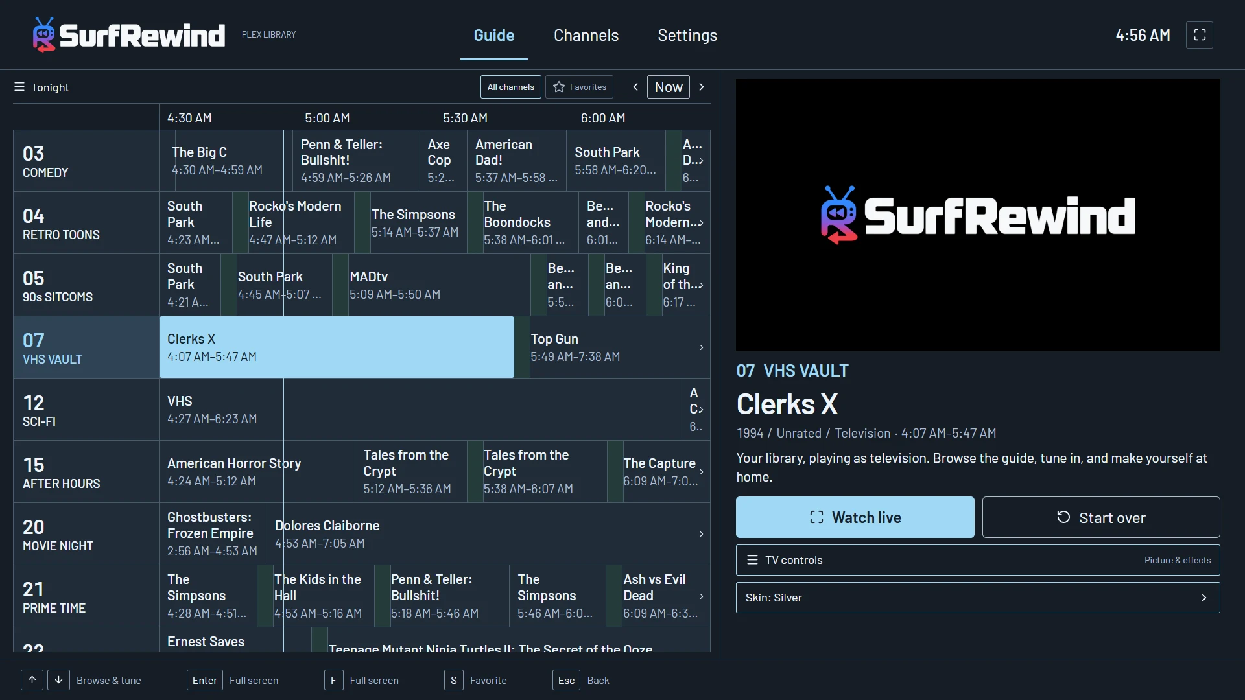The image size is (1245, 700).
Task: Select Tales from the Crypt at 5:38 AM
Action: coord(545,472)
